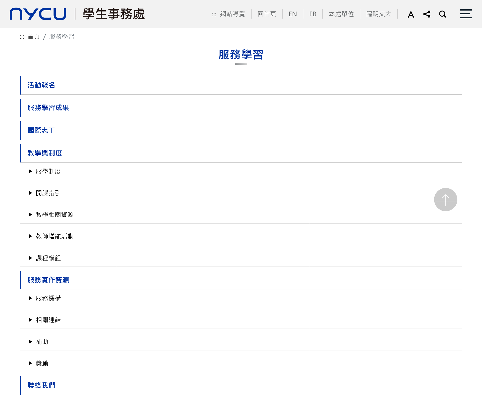Viewport: 482px width, 419px height.
Task: Open the FB link in header
Action: 313,14
